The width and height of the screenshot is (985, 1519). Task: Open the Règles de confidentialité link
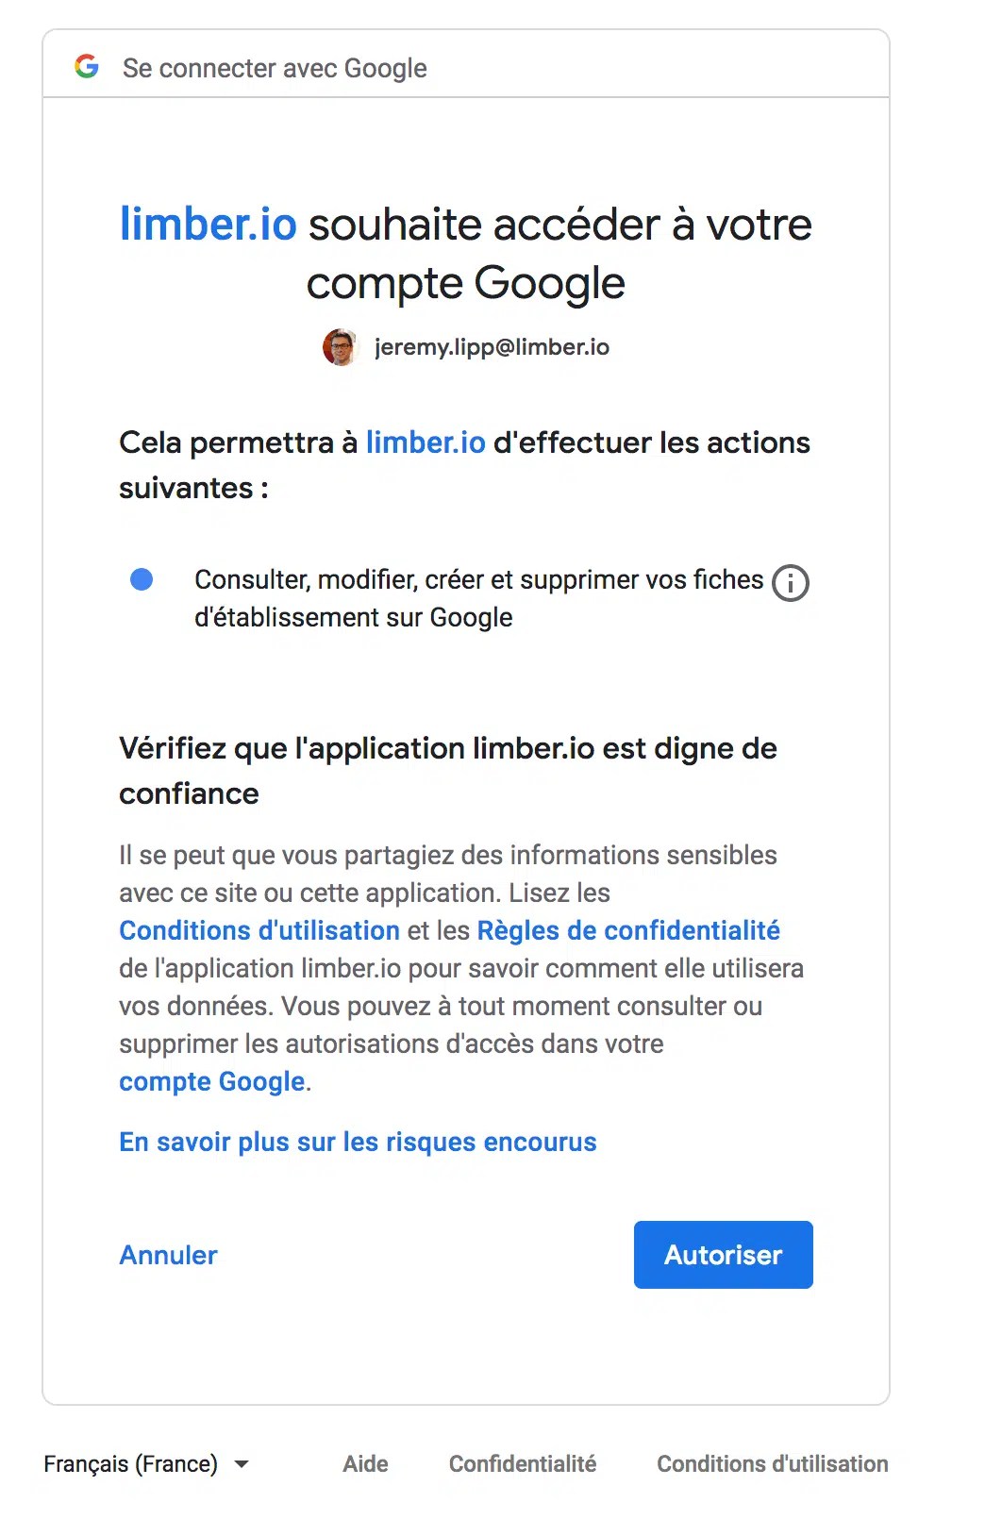click(628, 930)
